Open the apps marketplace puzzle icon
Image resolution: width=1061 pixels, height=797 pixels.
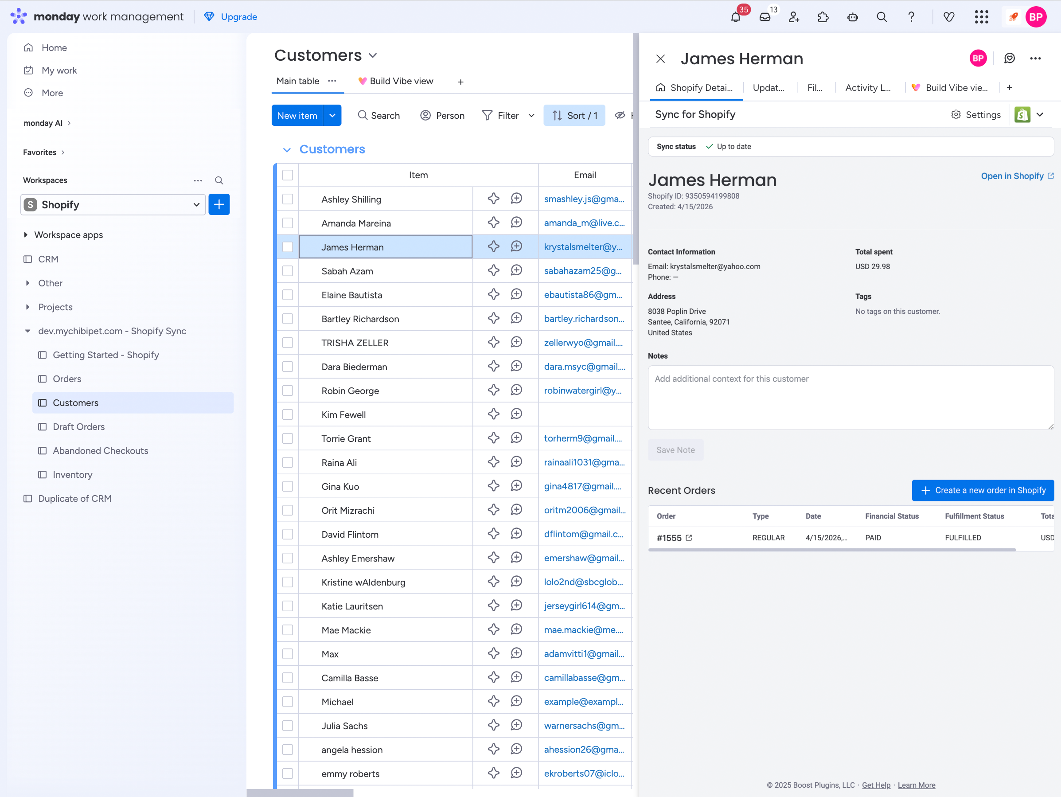pos(823,17)
